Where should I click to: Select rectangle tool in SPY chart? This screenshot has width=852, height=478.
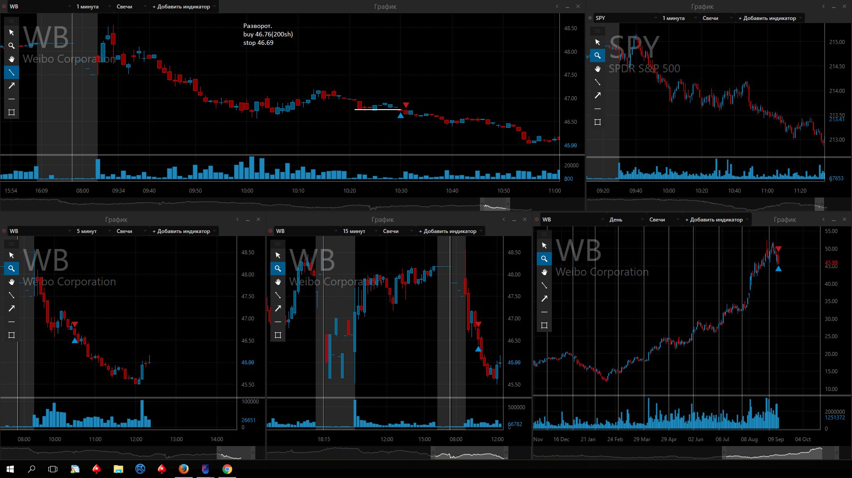(598, 122)
